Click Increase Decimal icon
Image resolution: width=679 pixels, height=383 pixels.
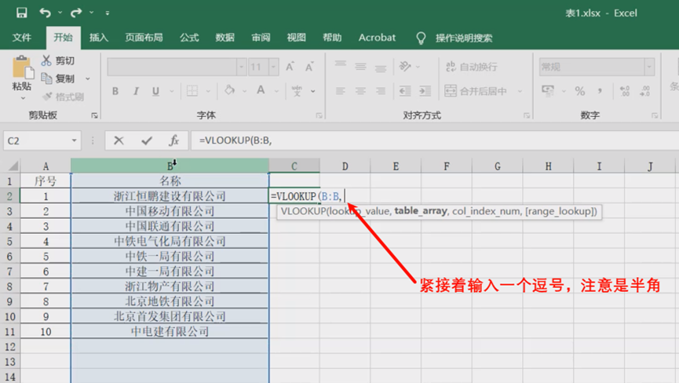pos(625,91)
